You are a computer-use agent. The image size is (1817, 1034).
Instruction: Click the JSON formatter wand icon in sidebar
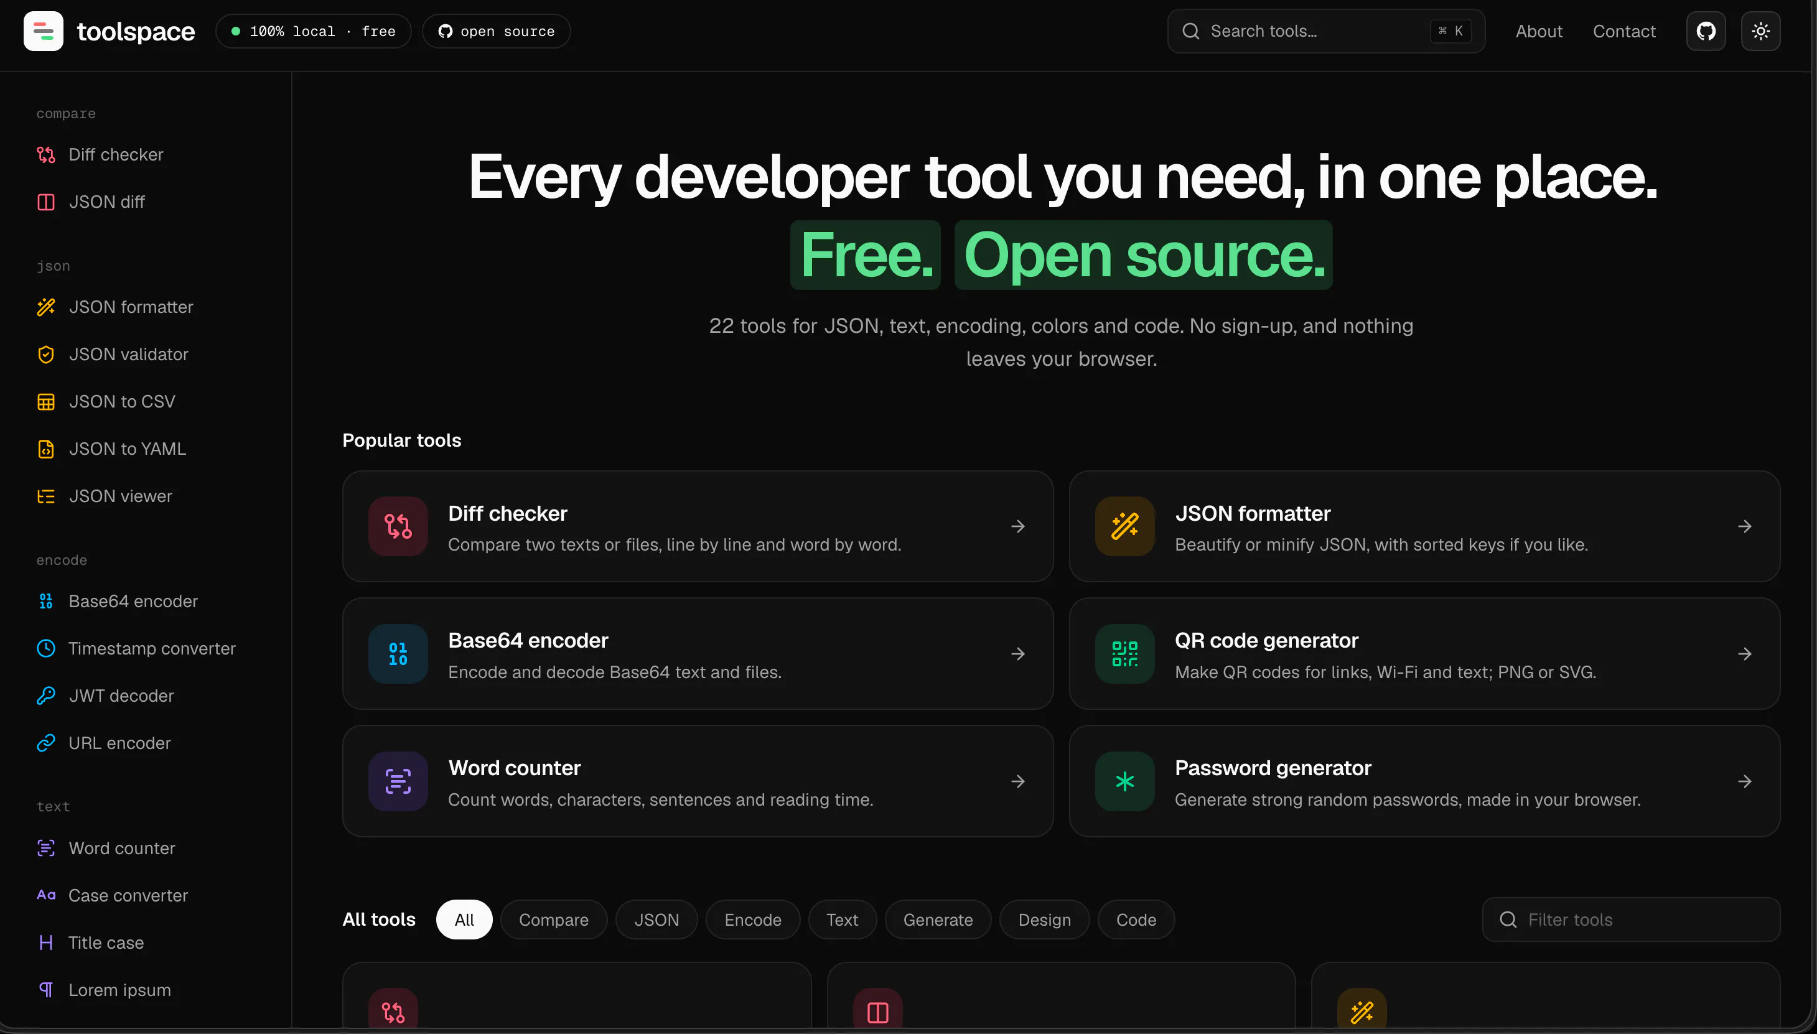tap(46, 307)
